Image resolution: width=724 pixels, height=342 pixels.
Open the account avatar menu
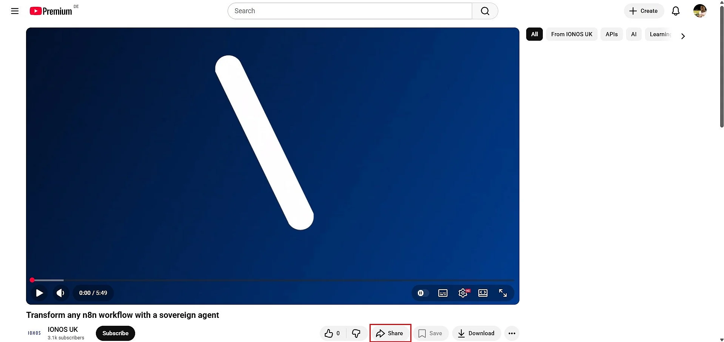tap(700, 11)
